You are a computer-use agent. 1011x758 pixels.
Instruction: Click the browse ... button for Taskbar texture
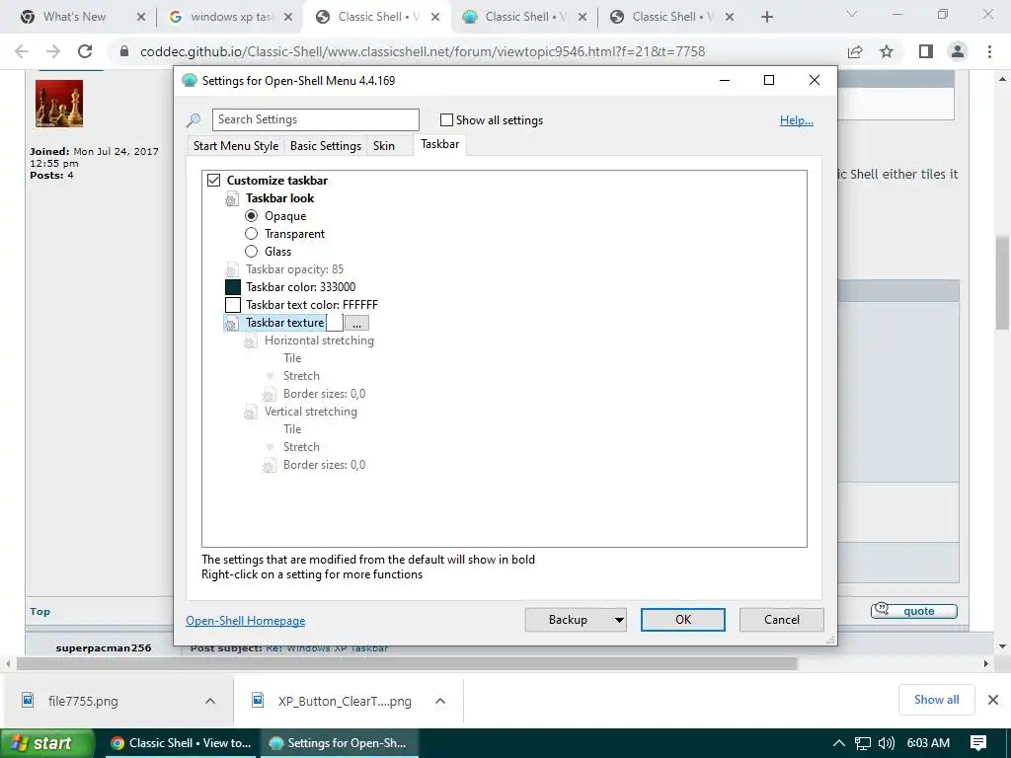tap(356, 323)
